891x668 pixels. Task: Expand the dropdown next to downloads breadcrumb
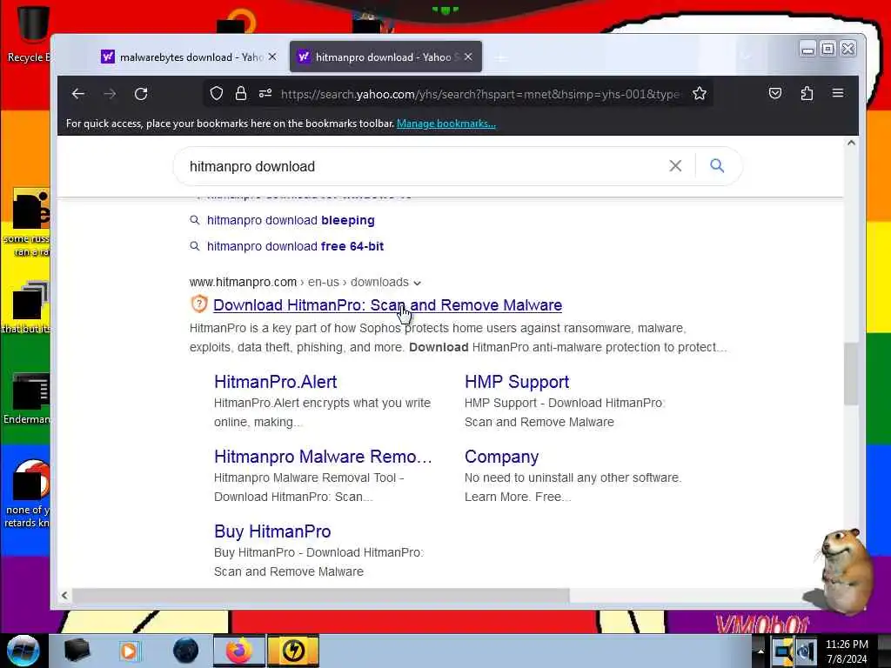point(418,283)
